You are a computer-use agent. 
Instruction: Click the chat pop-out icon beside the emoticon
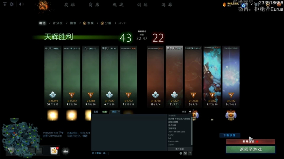[185, 153]
